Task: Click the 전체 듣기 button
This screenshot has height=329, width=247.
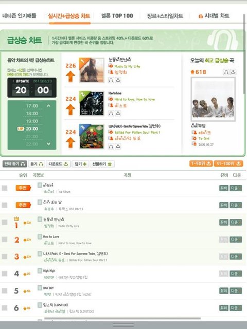Action: pyautogui.click(x=15, y=164)
